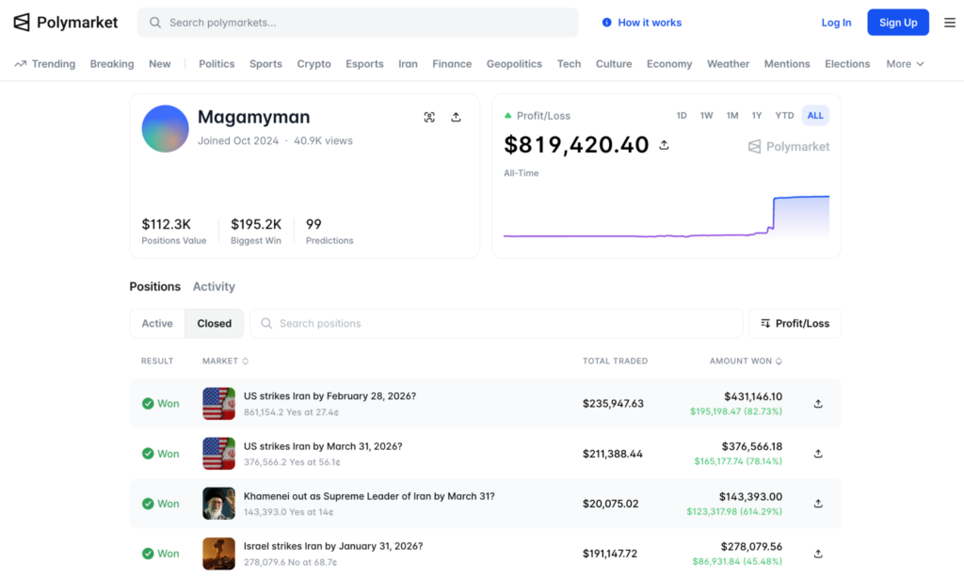Open flag thumbnail of US strikes Iran February 28

[x=218, y=403]
